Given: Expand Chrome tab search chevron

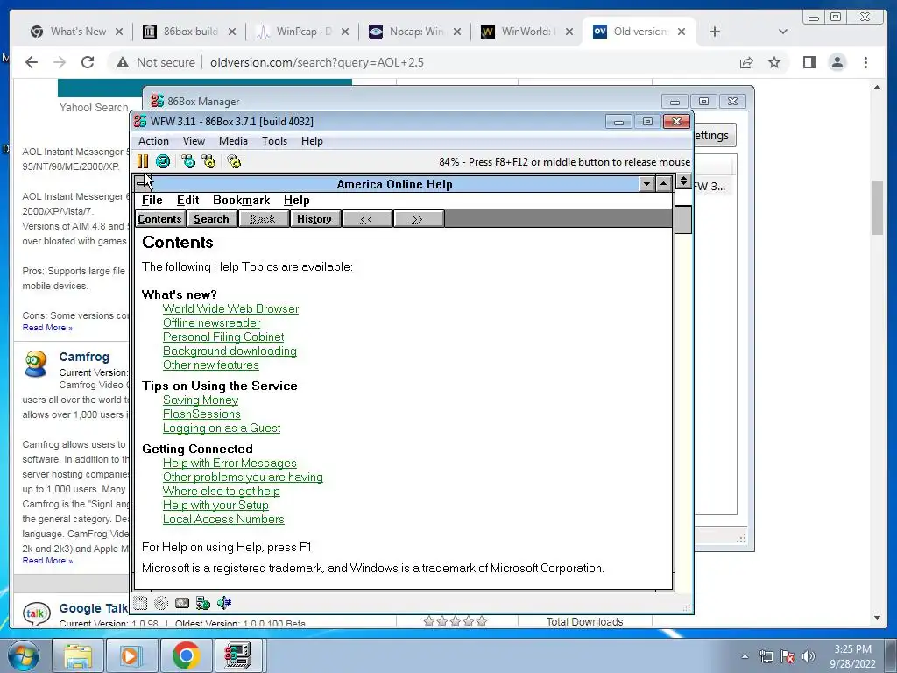Looking at the screenshot, I should [x=783, y=32].
